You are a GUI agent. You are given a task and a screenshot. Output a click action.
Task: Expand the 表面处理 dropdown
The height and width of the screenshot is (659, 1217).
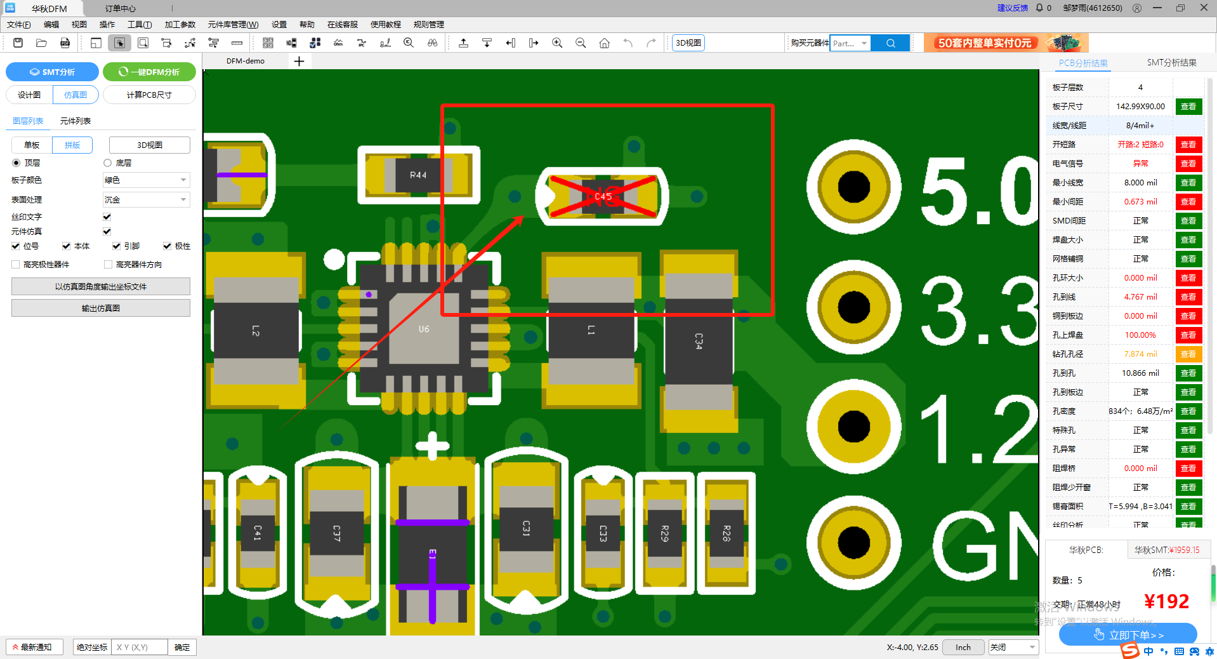point(146,200)
